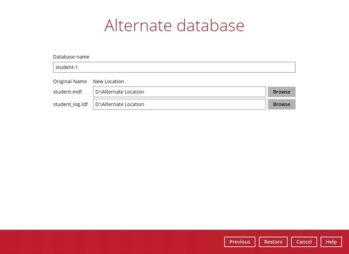This screenshot has height=254, width=349.
Task: Click the Database name label
Action: click(71, 57)
